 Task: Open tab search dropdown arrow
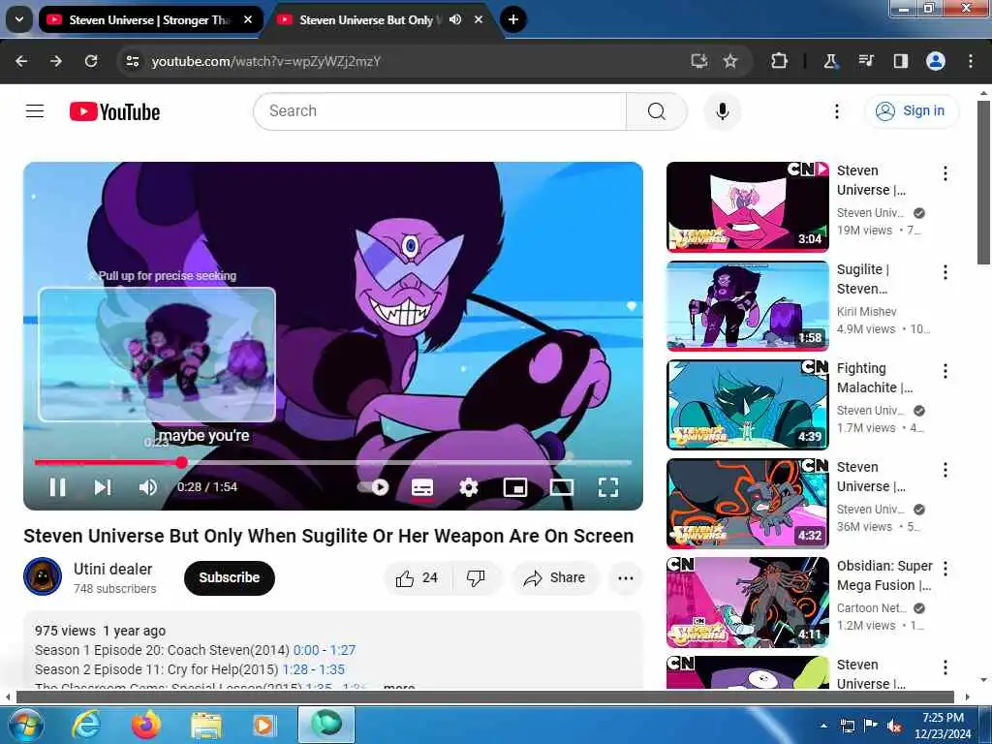tap(19, 19)
